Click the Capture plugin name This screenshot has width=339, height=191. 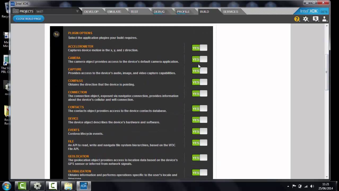point(75,69)
